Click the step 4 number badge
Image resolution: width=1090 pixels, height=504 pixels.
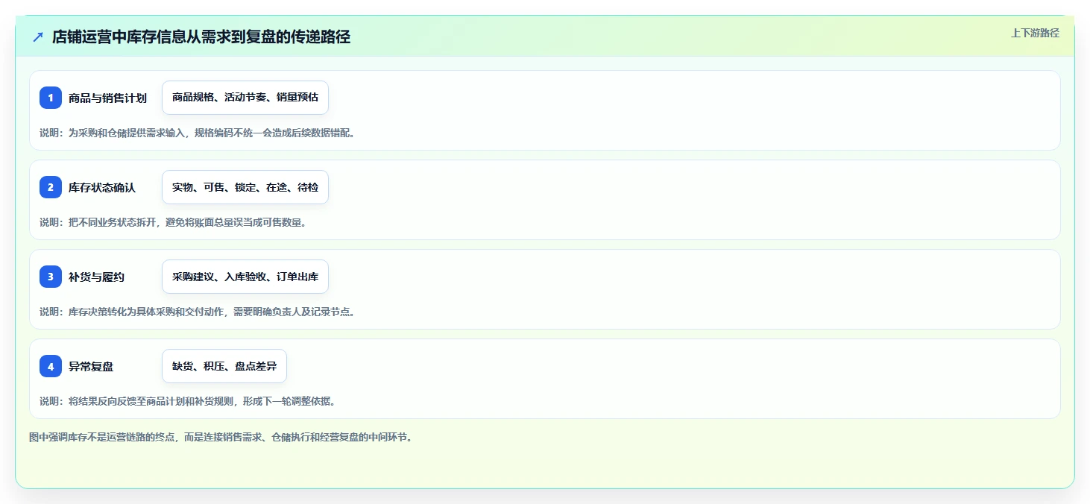tap(51, 366)
